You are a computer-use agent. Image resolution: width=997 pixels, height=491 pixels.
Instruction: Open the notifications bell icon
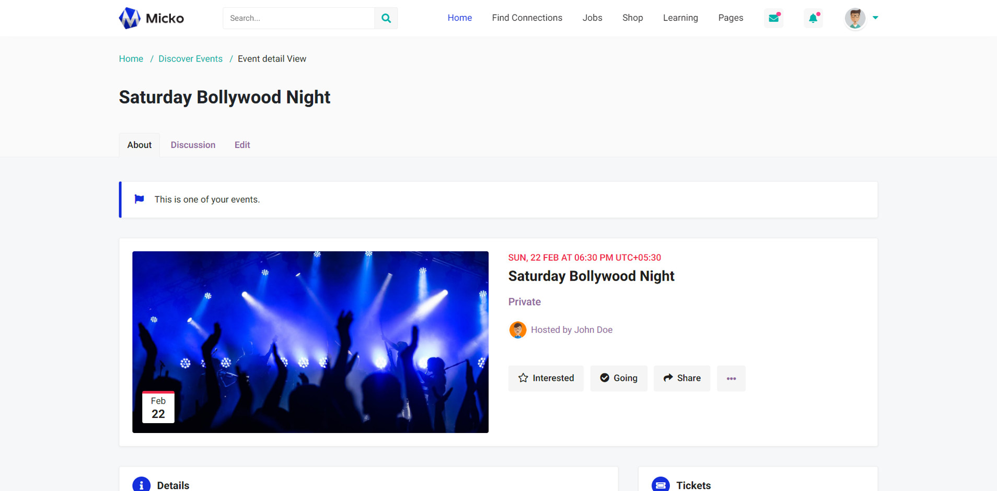point(813,18)
